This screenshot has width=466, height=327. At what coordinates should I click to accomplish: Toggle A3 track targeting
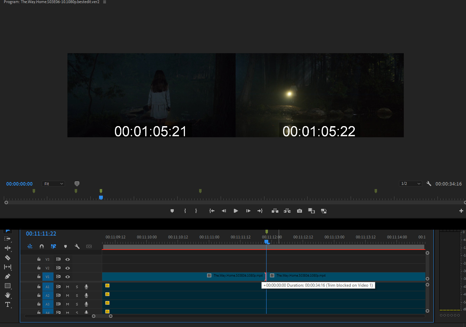coord(48,304)
